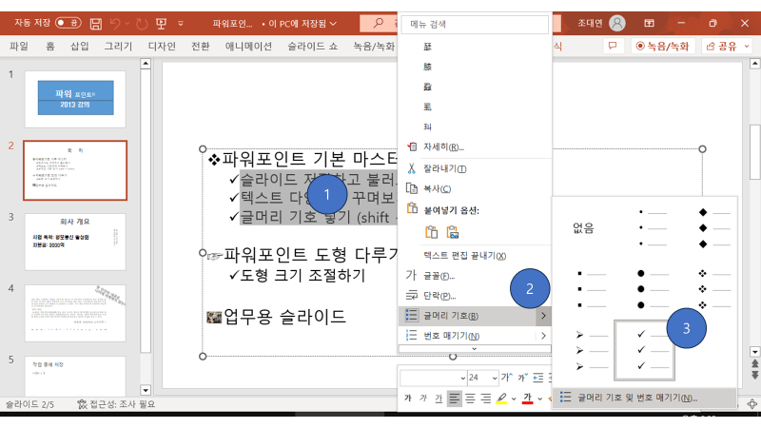Expand the 번호 매기기(N) submenu arrow
The image size is (761, 428).
tap(543, 336)
